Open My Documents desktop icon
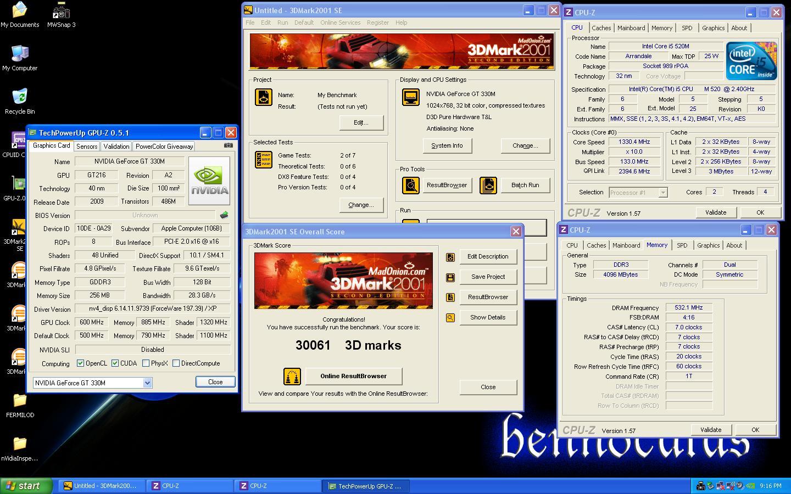Screen dimensions: 791x494 tap(20, 15)
